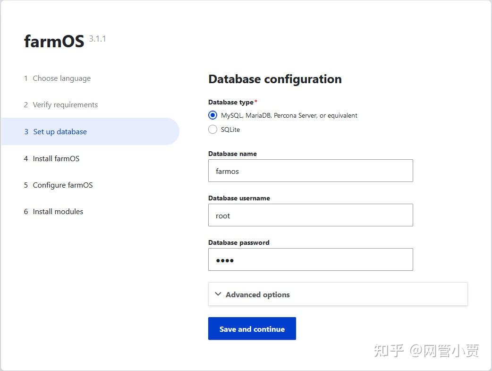The image size is (492, 371).
Task: Click the Database username label
Action: [x=239, y=198]
